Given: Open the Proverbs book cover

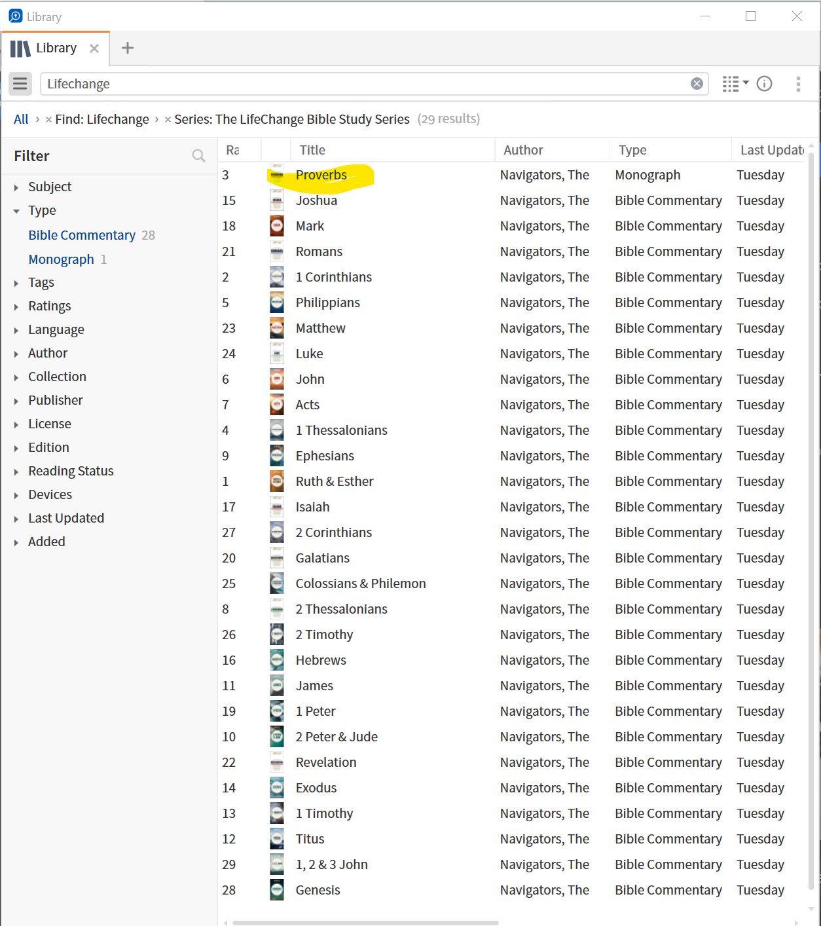Looking at the screenshot, I should click(277, 175).
